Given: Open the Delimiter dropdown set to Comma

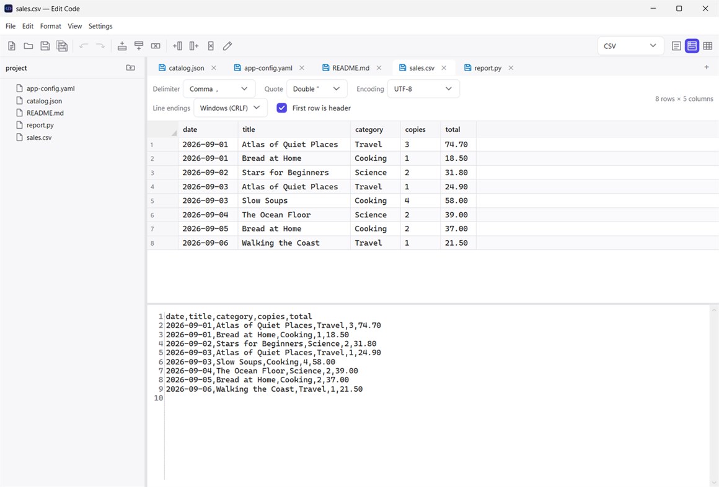Looking at the screenshot, I should (x=219, y=88).
